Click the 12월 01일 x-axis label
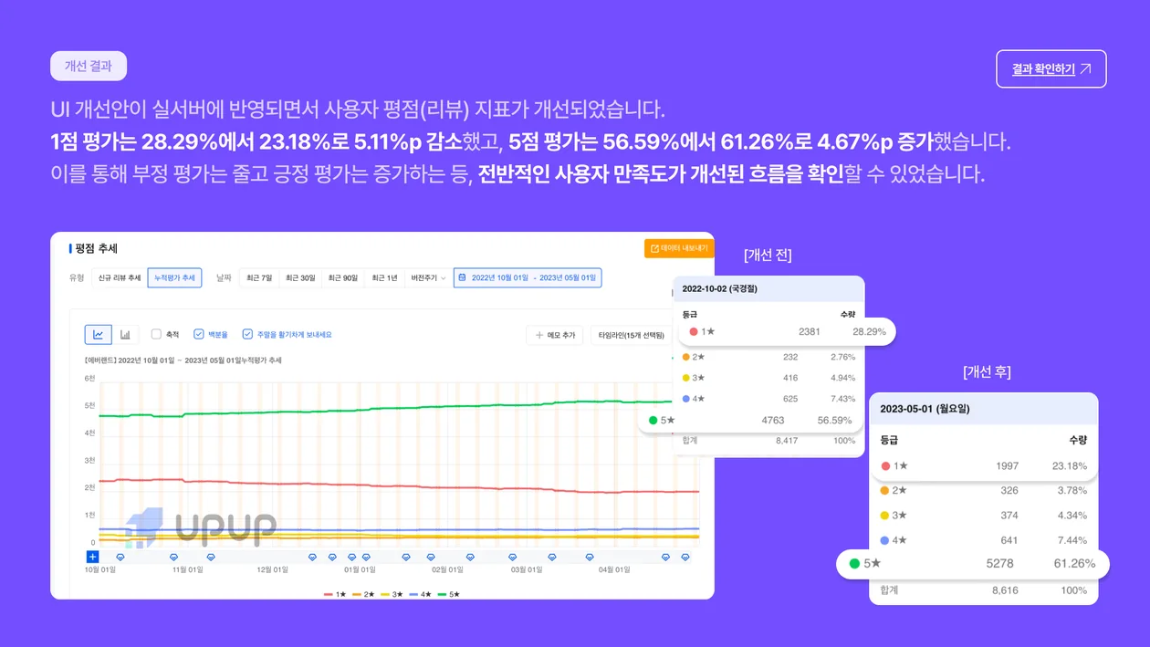The height and width of the screenshot is (647, 1150). click(271, 569)
